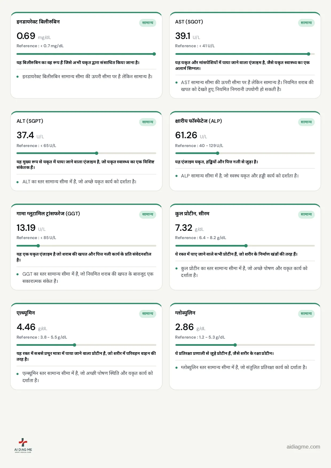Screen dimensions: 331x468
Task: Click the GGT range bar marker dot
Action: tap(38, 246)
